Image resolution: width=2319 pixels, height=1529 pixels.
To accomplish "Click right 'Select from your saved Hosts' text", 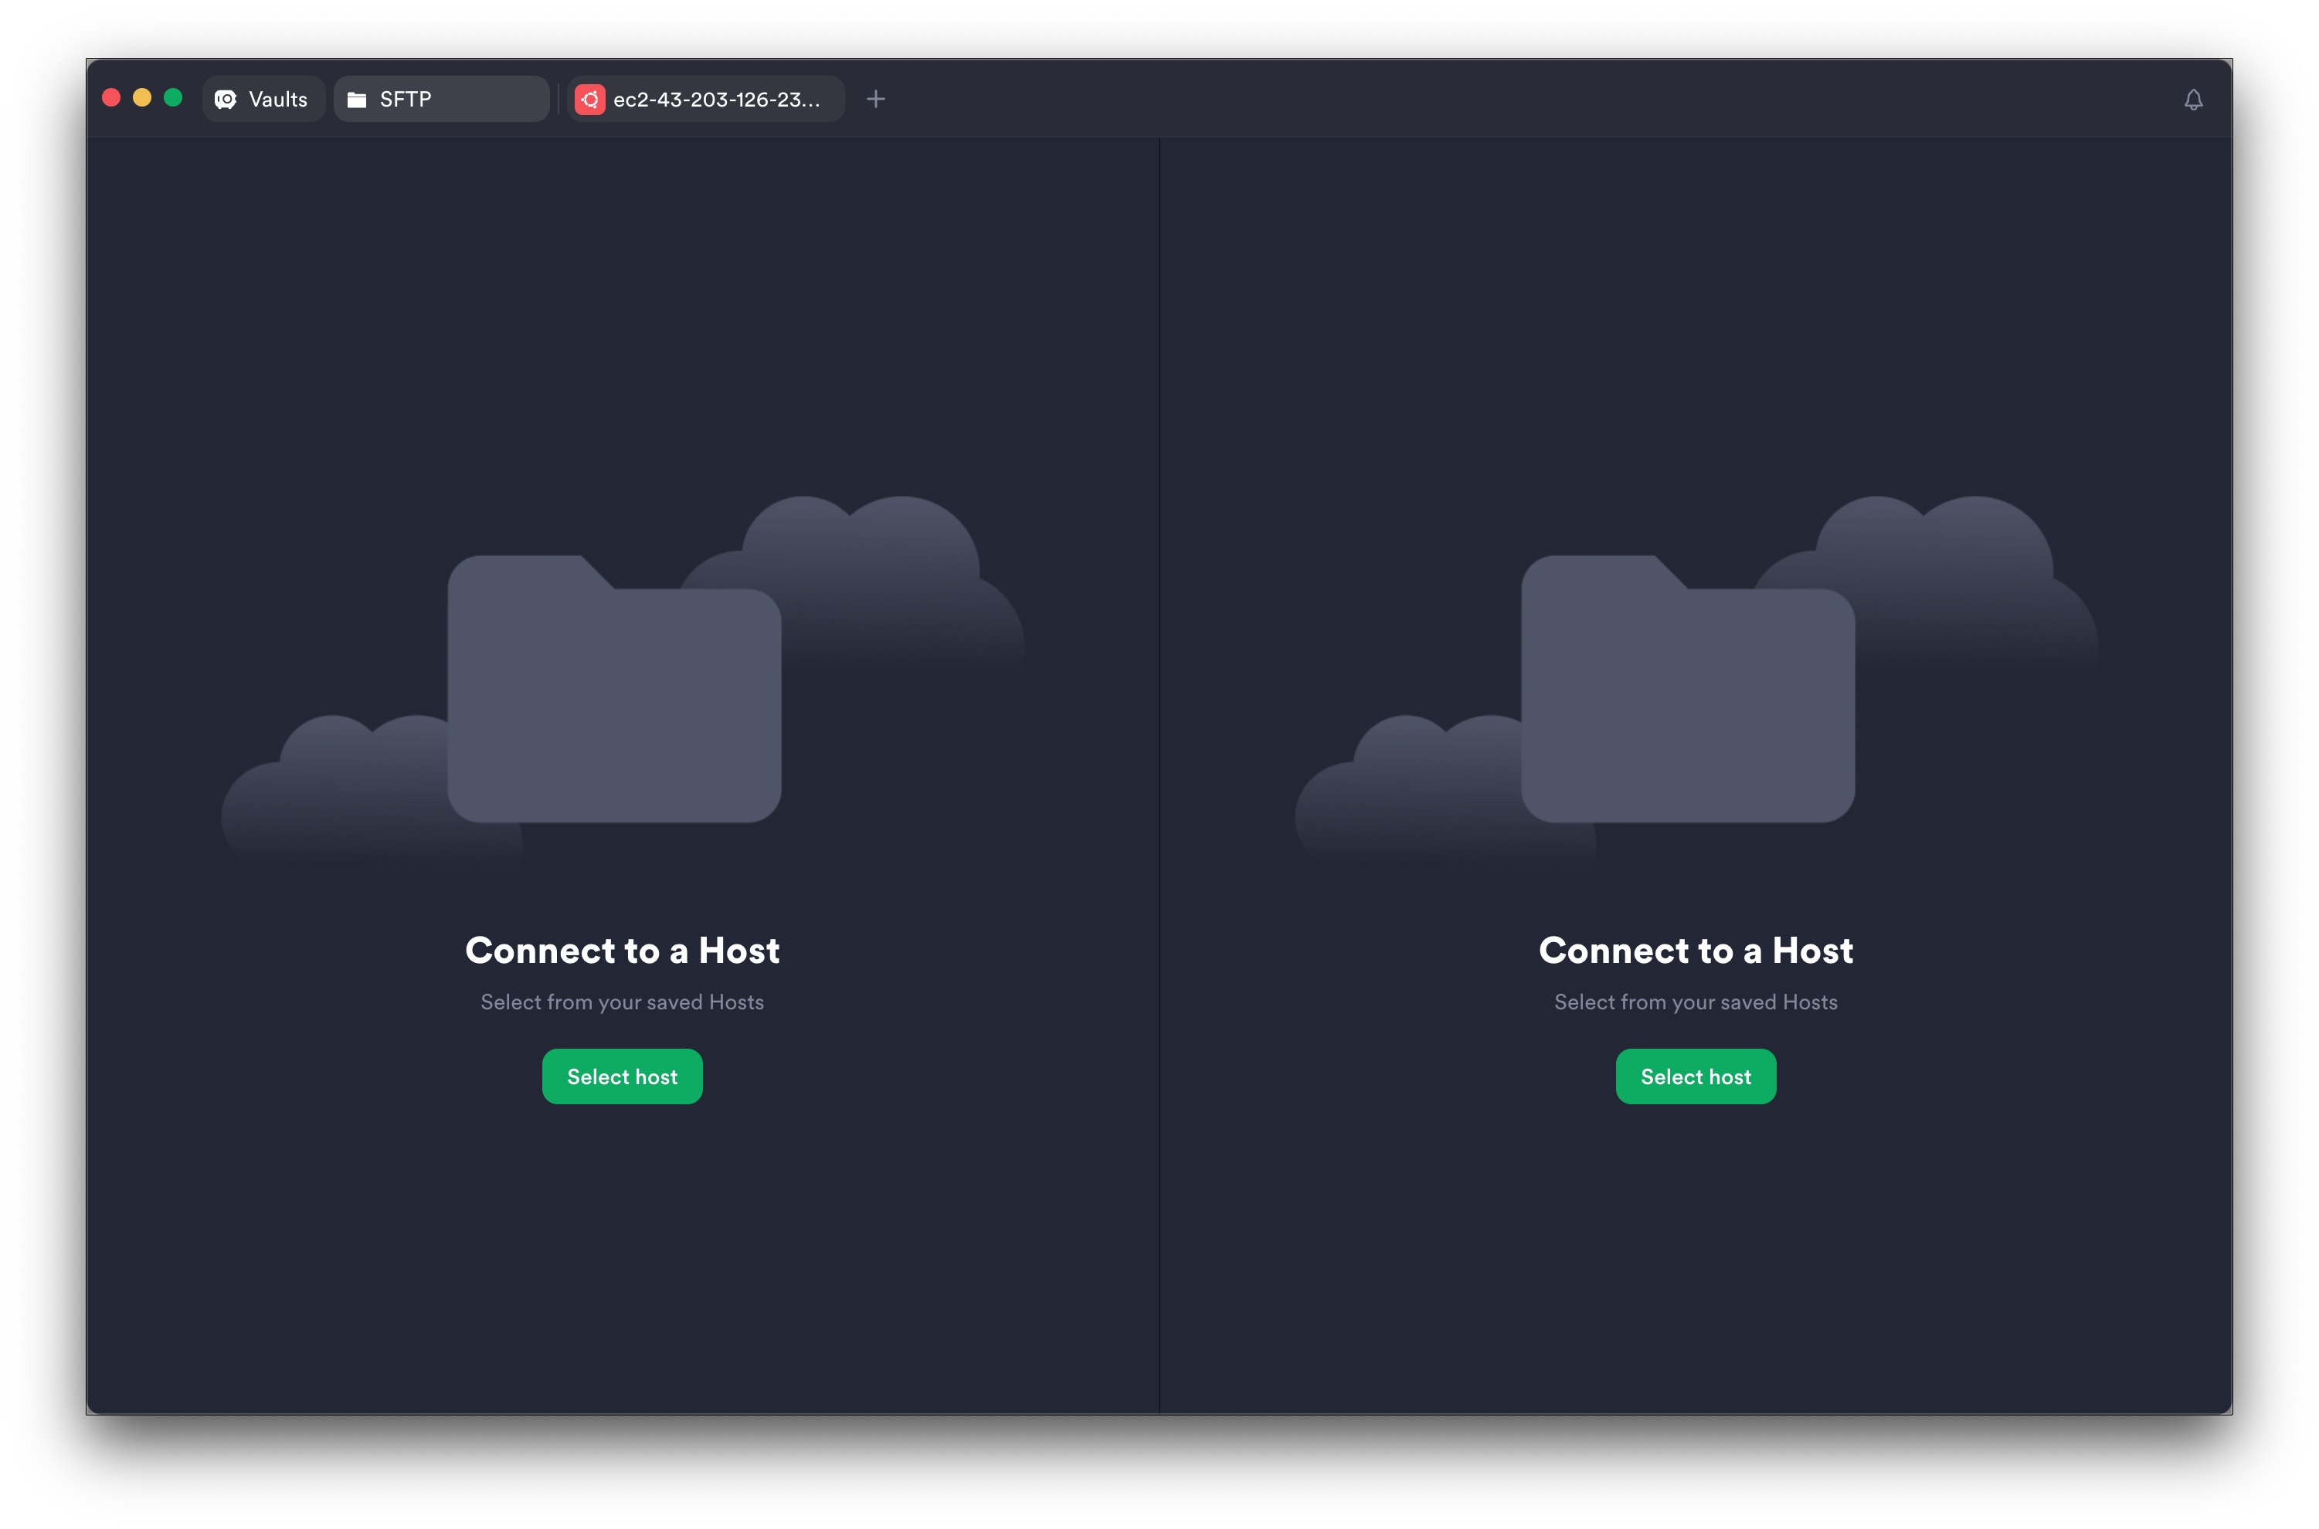I will coord(1696,1002).
